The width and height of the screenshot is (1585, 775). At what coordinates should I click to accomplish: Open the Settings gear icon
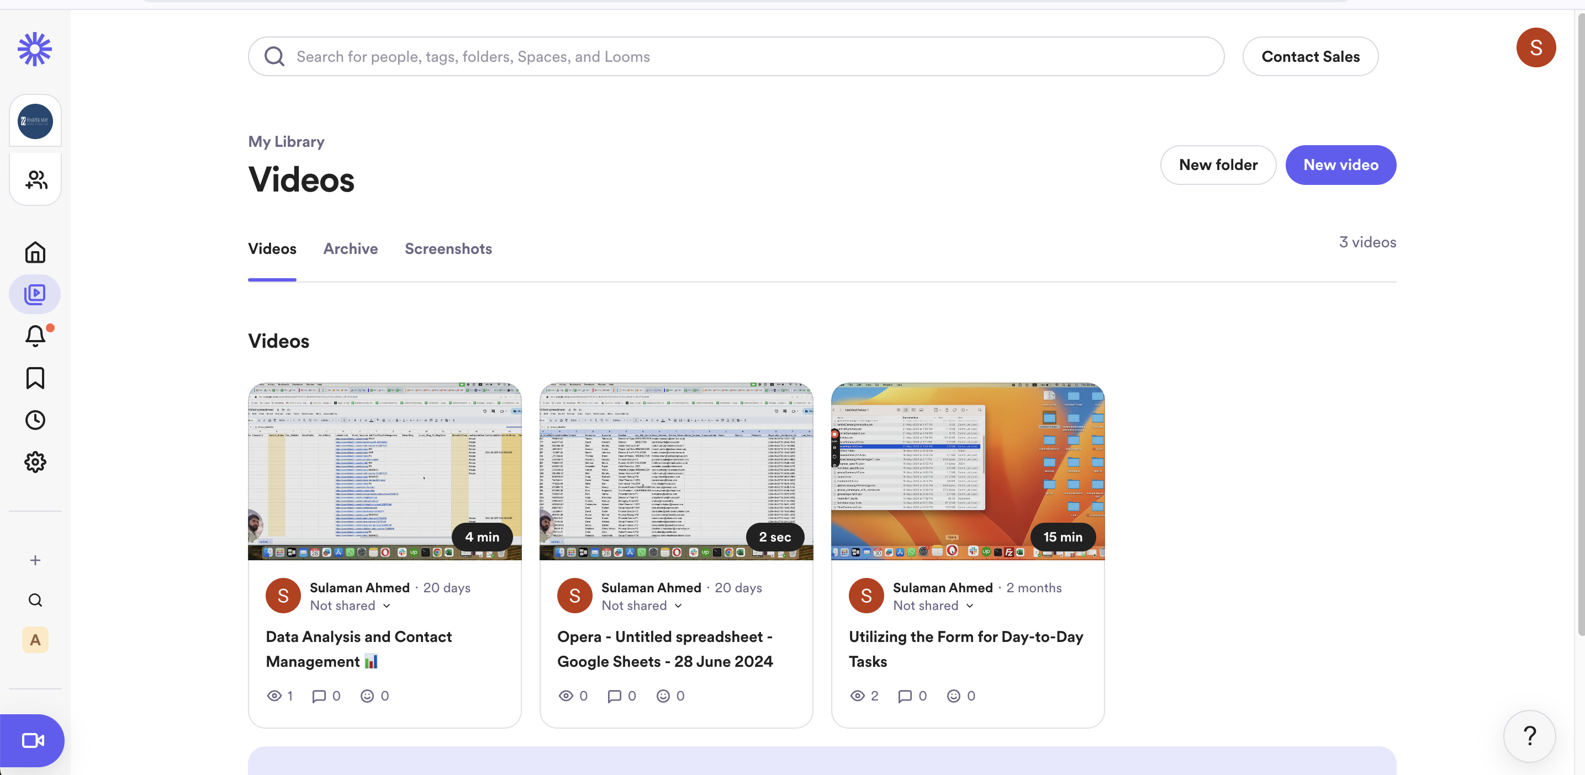[x=35, y=462]
